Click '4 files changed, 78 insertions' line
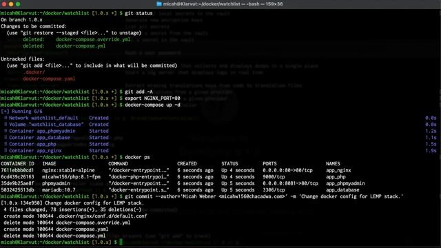This screenshot has width=441, height=248. [72, 209]
